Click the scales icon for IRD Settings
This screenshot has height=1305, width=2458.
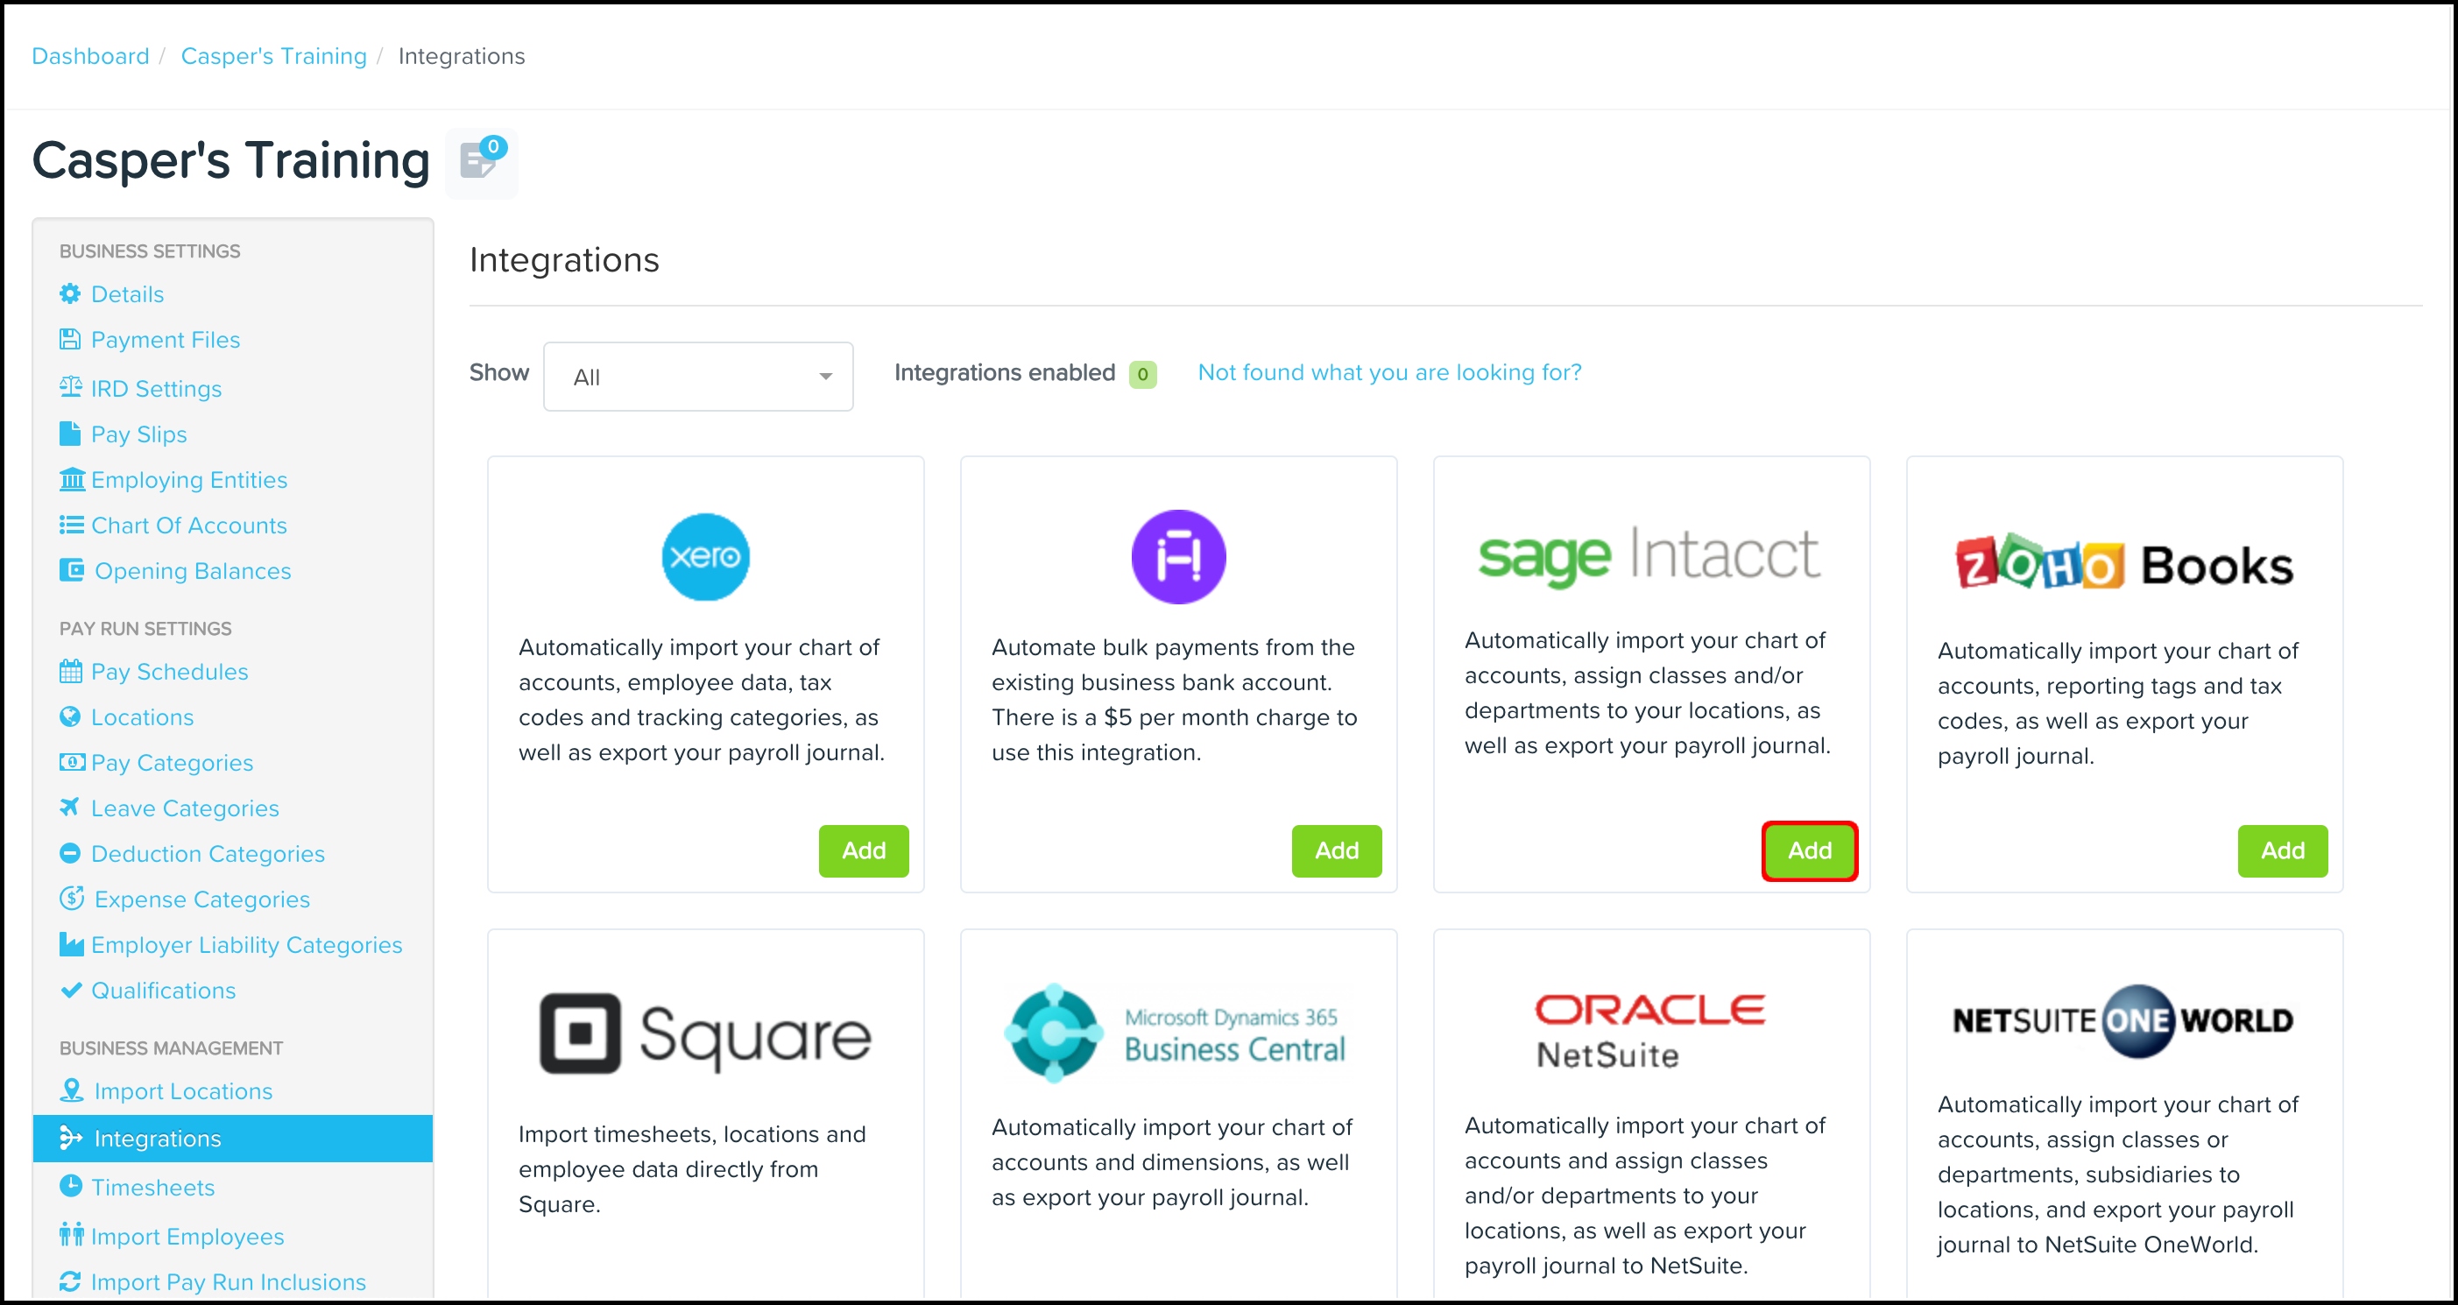tap(71, 387)
